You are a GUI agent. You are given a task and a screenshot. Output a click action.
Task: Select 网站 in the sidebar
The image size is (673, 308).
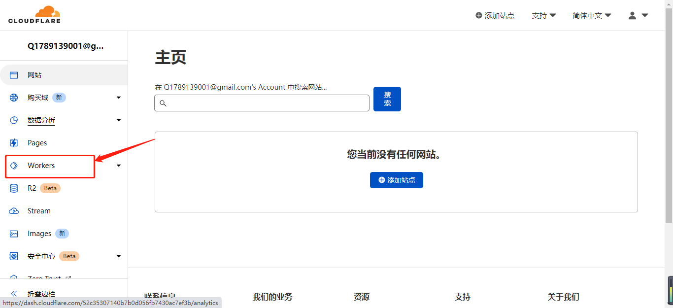pos(64,75)
